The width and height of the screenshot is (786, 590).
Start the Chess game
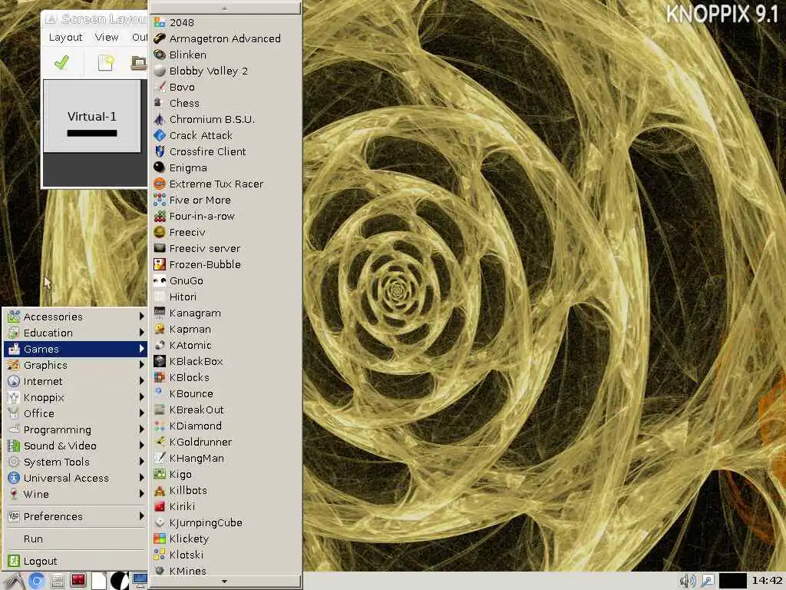point(226,103)
